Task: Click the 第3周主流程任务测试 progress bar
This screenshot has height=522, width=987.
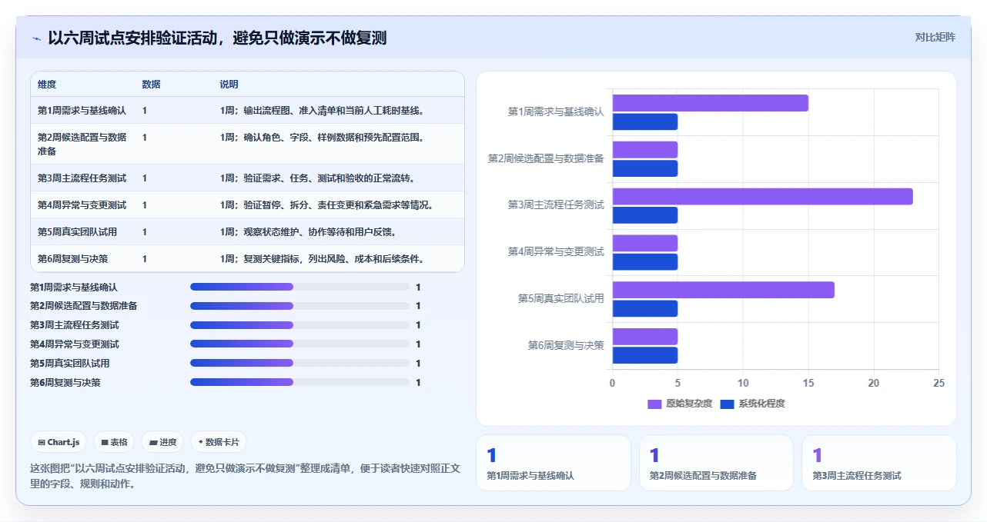Action: 299,325
